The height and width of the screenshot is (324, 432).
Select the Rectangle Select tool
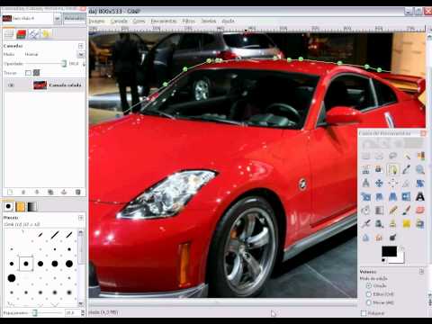tap(365, 156)
